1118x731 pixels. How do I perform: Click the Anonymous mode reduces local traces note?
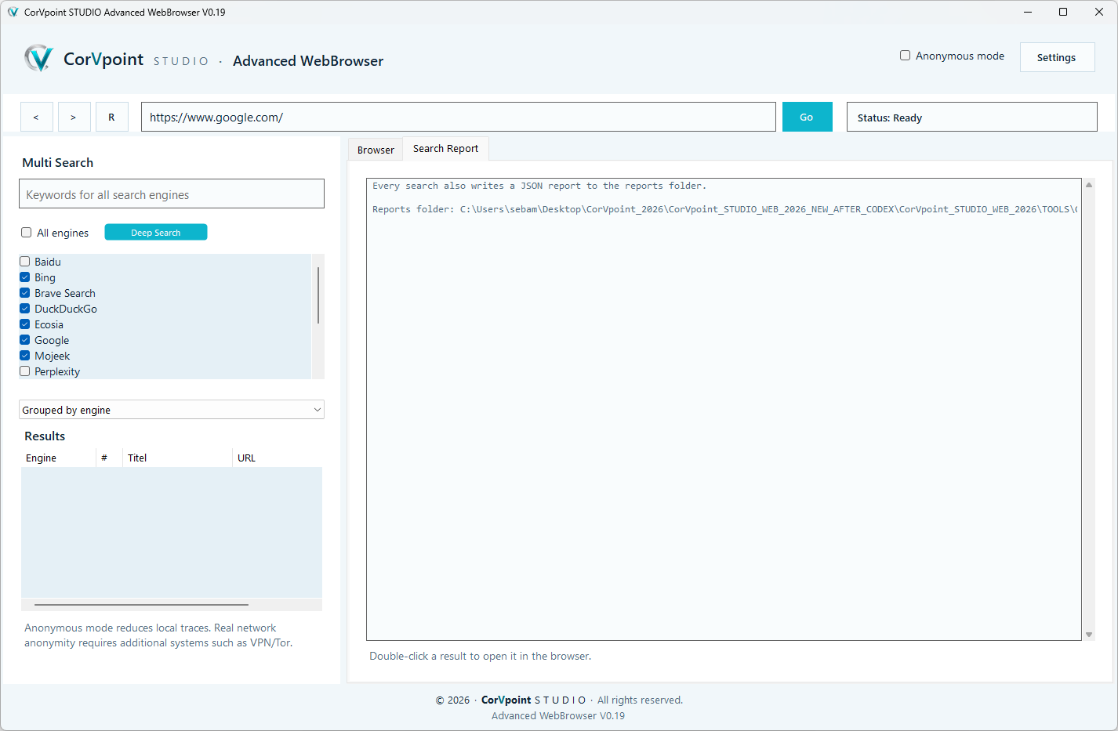point(158,635)
